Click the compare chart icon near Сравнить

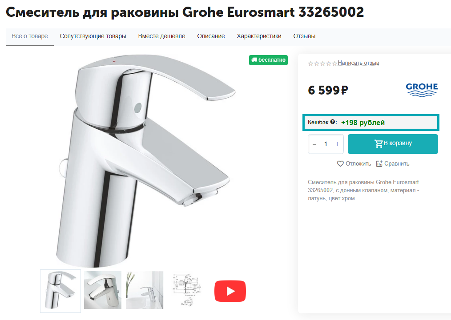point(379,164)
